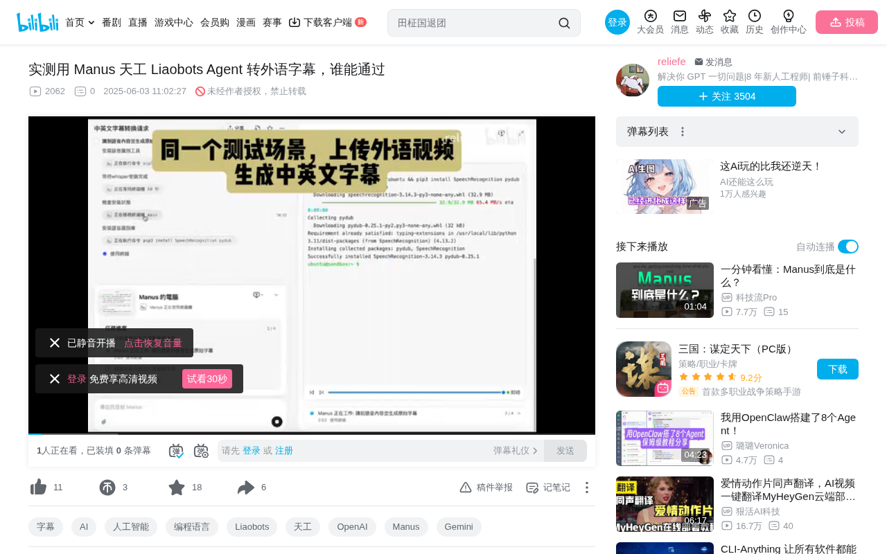Toggle danmaku display on or off
This screenshot has height=554, width=887.
click(176, 451)
